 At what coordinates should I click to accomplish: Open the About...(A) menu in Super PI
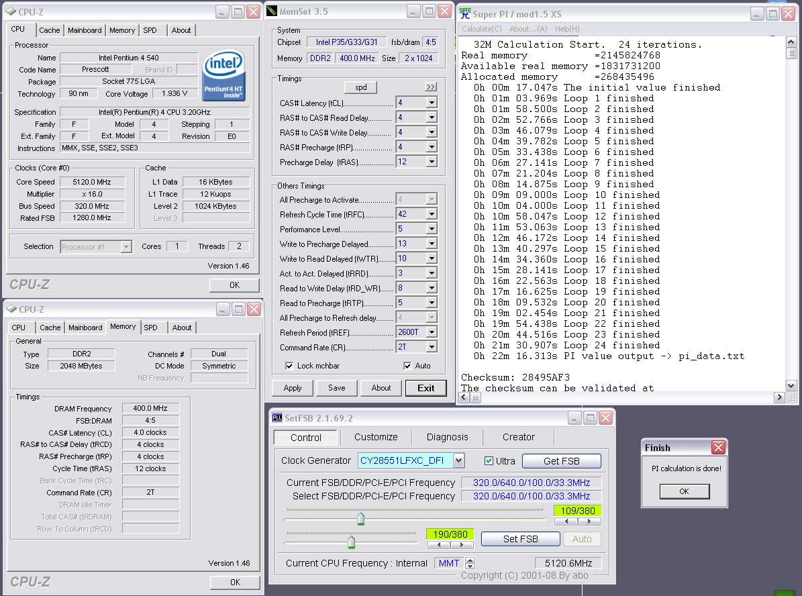pyautogui.click(x=528, y=29)
